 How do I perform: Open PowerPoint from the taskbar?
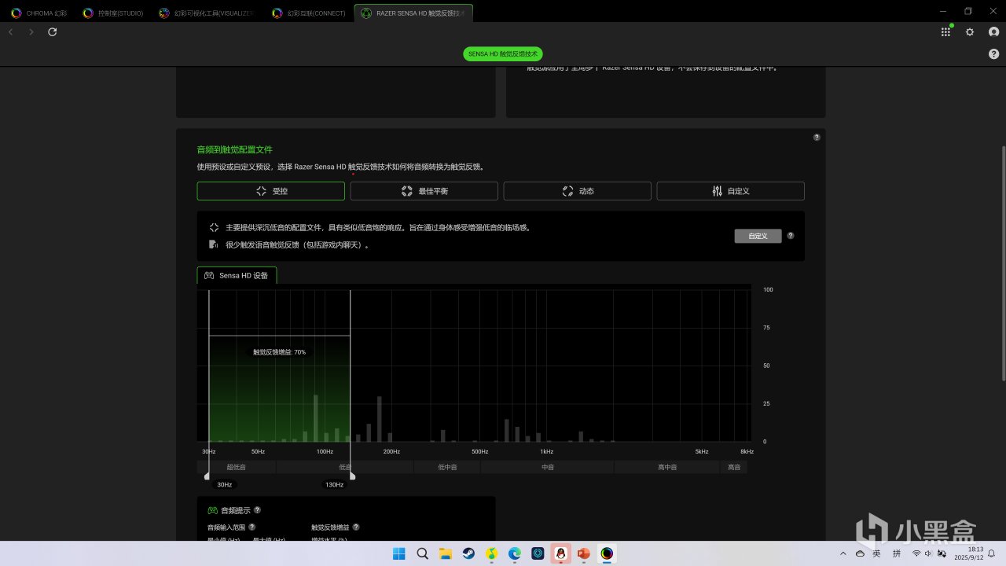(583, 553)
